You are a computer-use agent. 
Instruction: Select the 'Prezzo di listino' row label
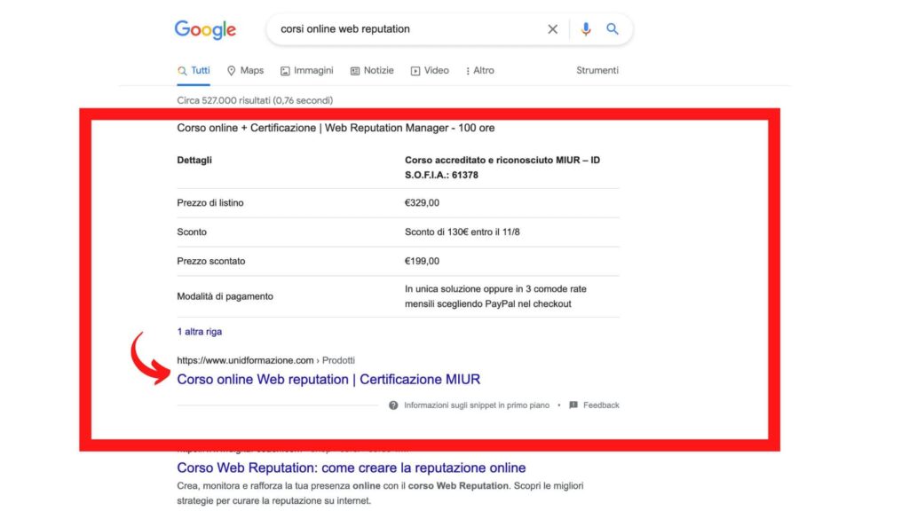(x=210, y=203)
